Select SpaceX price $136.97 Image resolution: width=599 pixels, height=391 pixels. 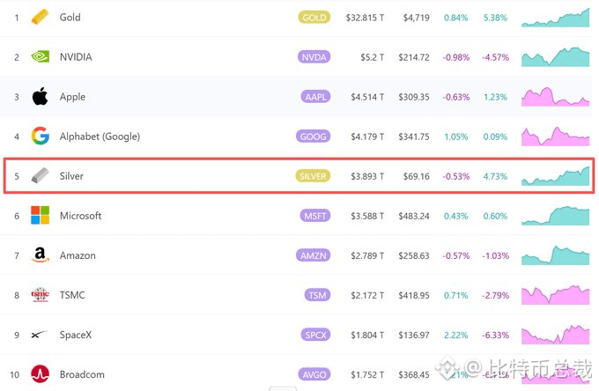[414, 336]
